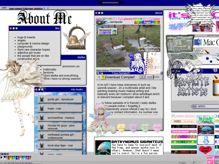Select black in bottom color palette
Image resolution: width=219 pixels, height=164 pixels.
5,157
